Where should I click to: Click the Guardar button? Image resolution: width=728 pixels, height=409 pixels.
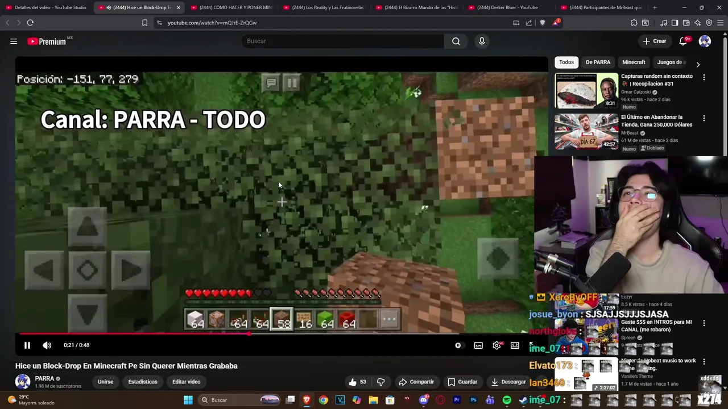click(x=462, y=382)
